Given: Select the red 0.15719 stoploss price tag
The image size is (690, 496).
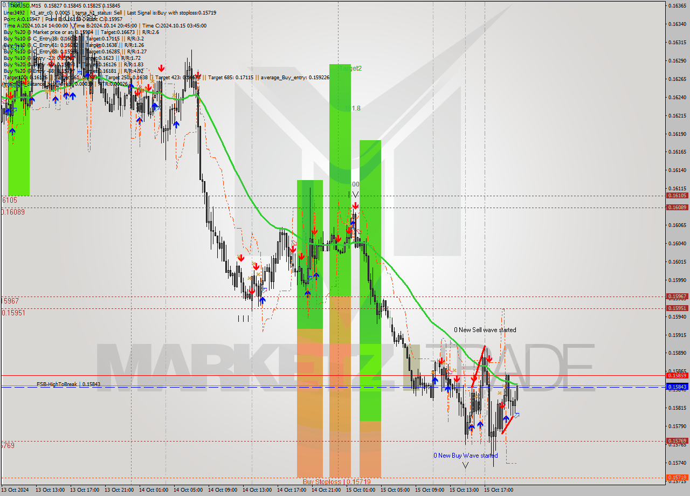Looking at the screenshot, I should [677, 477].
